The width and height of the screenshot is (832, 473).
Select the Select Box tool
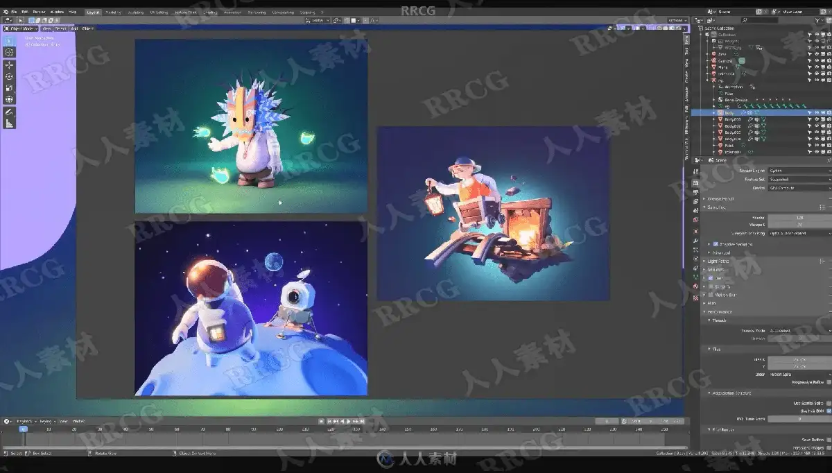point(9,40)
